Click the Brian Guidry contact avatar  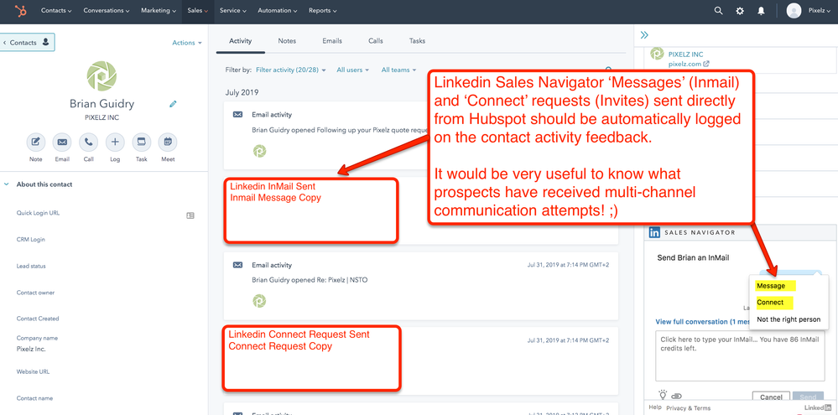(x=101, y=75)
